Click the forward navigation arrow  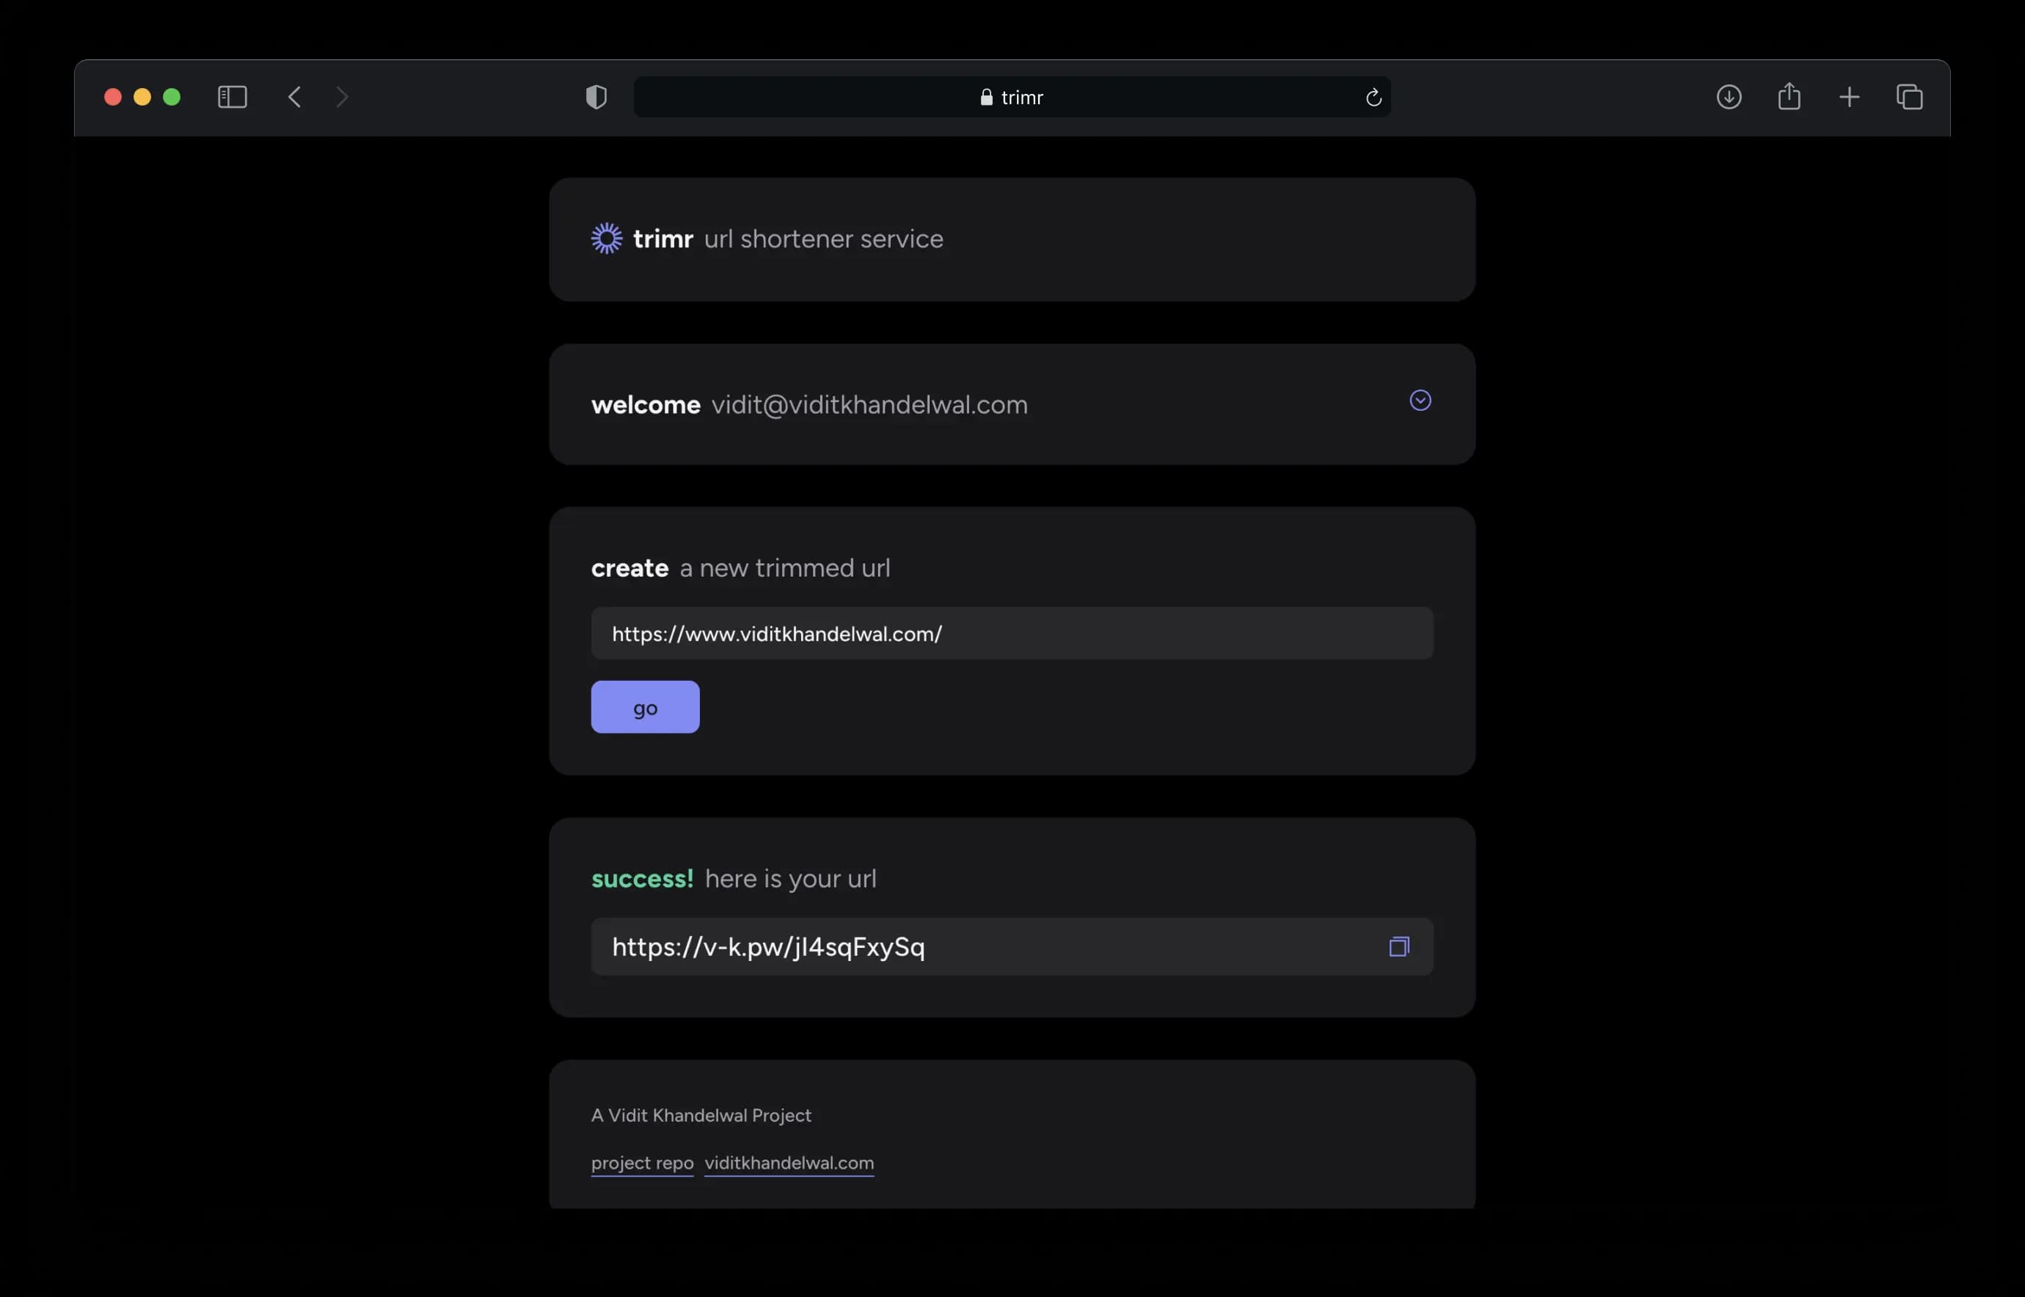(x=342, y=97)
